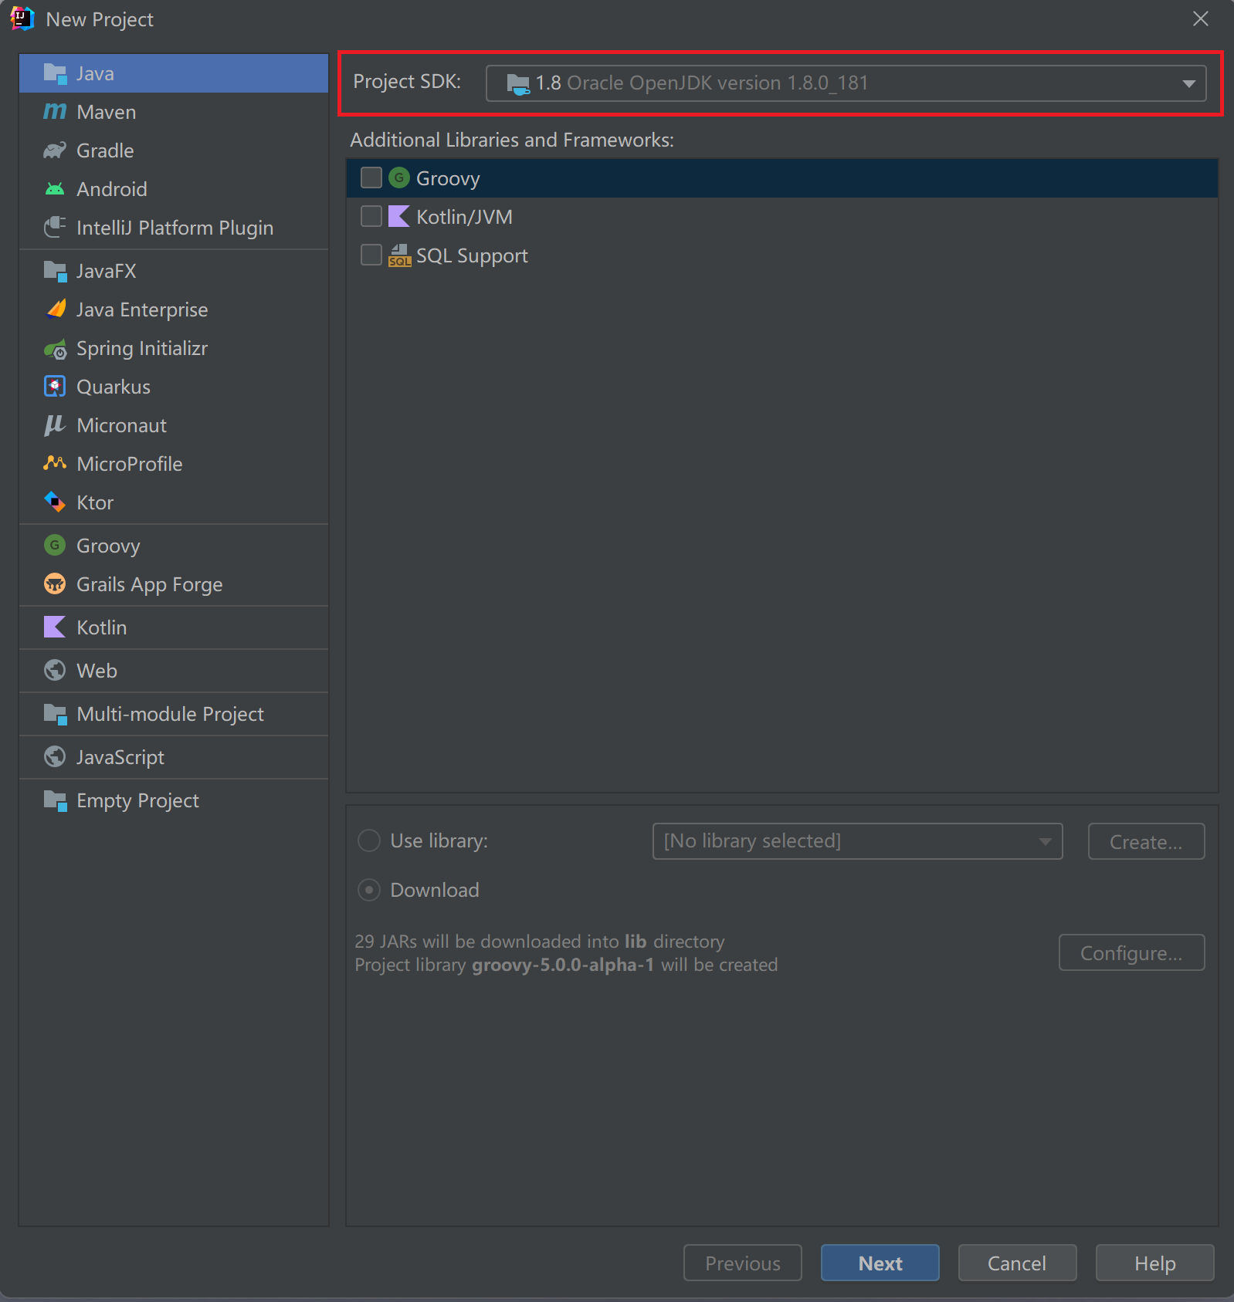Click the Quarkus icon
The height and width of the screenshot is (1302, 1234).
point(55,387)
